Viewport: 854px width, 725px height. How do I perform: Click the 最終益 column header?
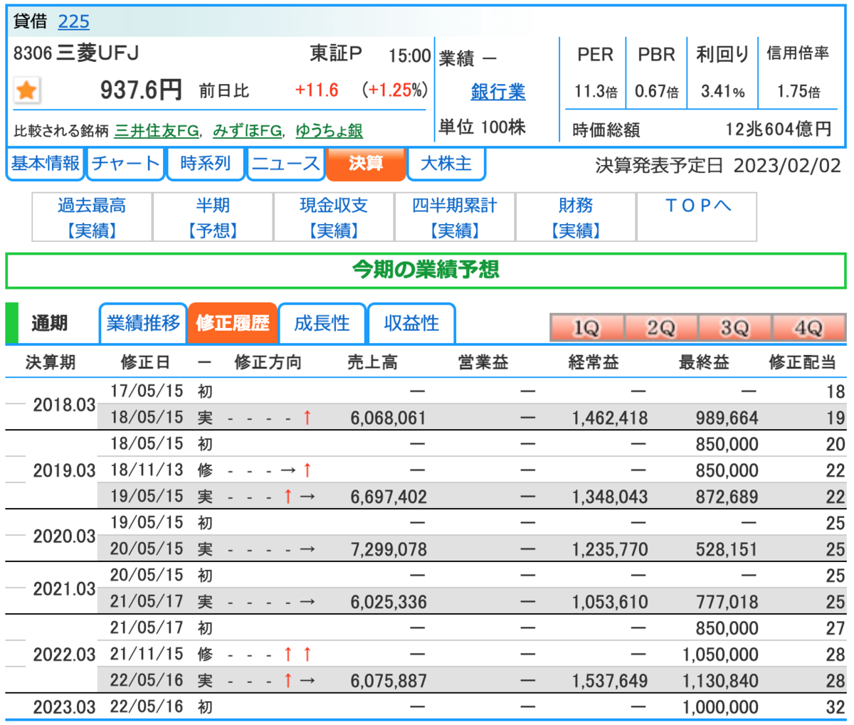coord(704,363)
